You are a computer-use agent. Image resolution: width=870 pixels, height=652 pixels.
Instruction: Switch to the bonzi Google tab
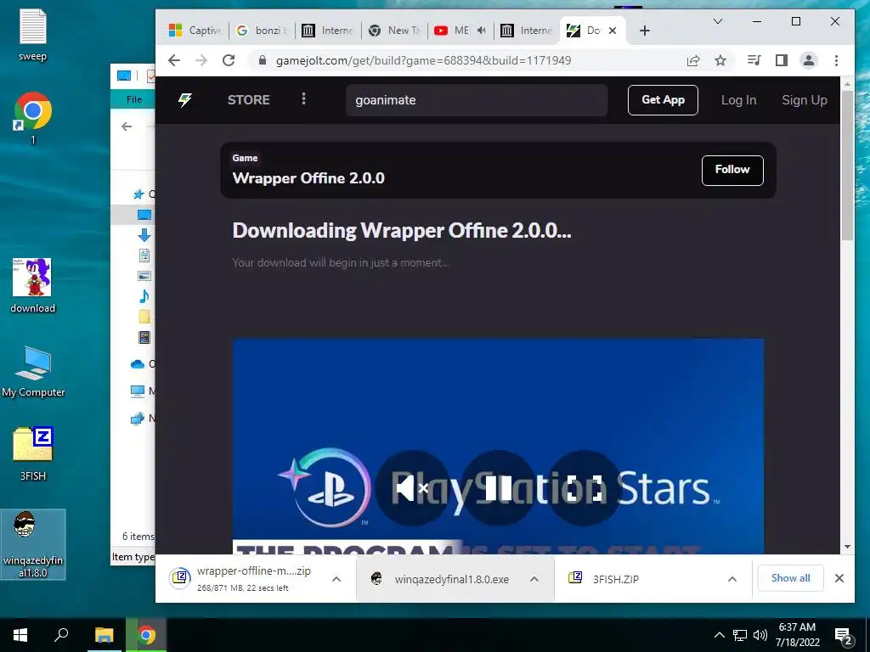click(x=263, y=31)
